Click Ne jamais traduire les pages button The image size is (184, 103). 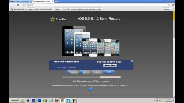point(85,9)
